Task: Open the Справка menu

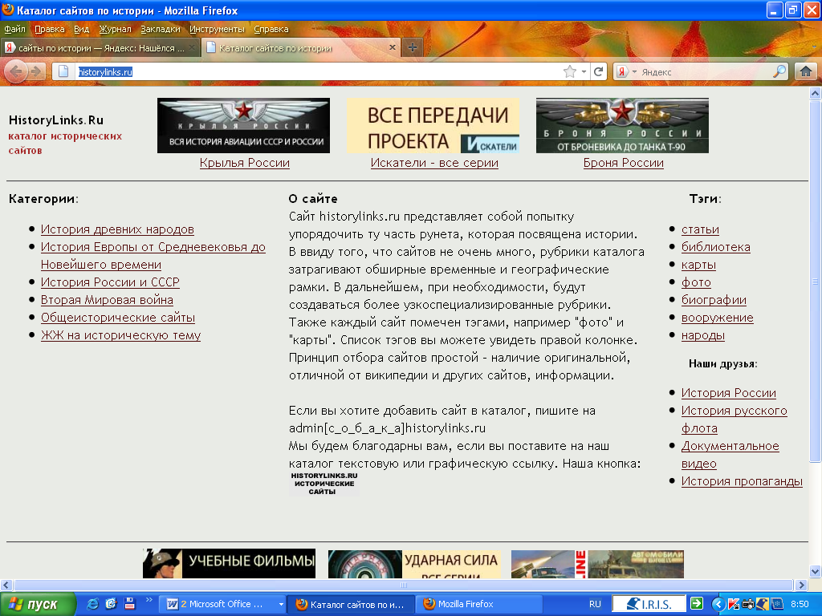Action: click(x=271, y=29)
